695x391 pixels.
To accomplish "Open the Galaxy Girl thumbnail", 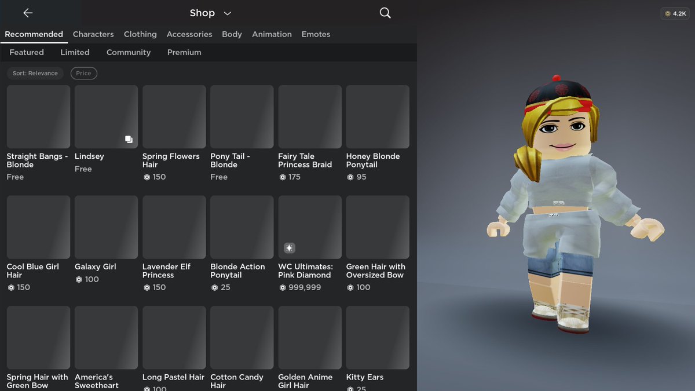I will 106,227.
